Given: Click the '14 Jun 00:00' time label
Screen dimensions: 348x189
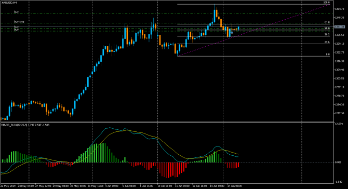Looking at the screenshot, I should tap(217, 186).
